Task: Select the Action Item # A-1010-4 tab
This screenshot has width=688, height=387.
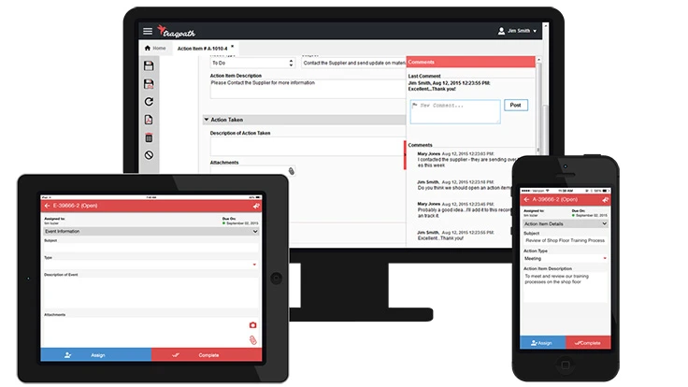Action: point(203,48)
